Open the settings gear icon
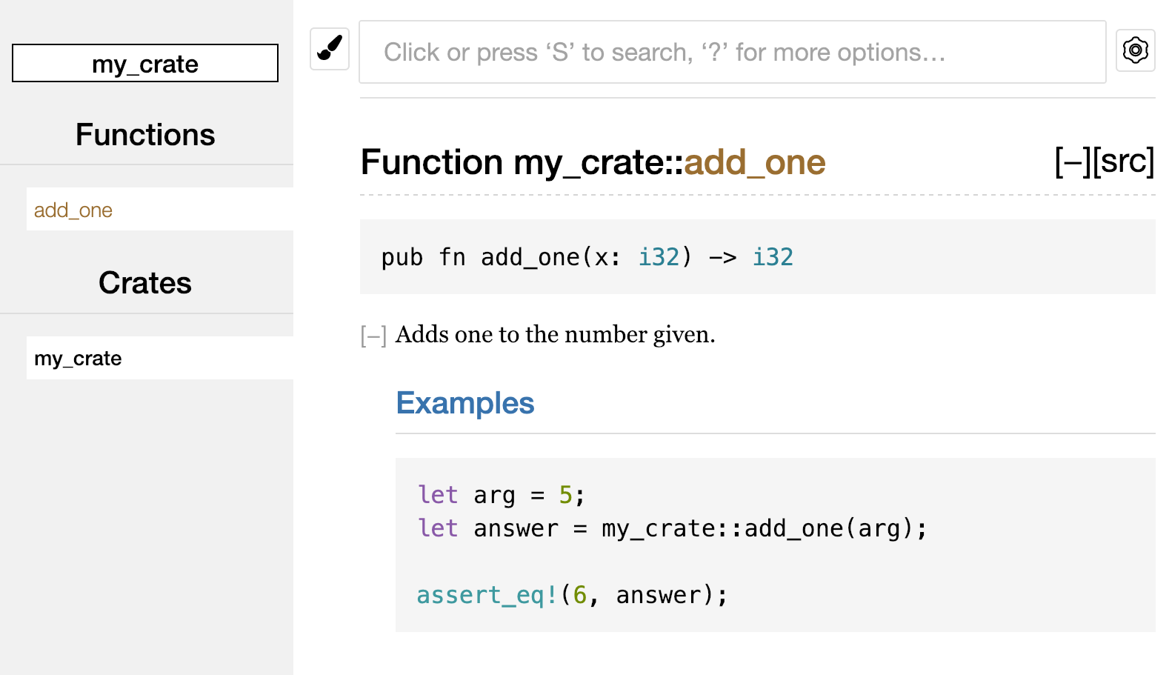This screenshot has height=675, width=1169. pyautogui.click(x=1135, y=50)
